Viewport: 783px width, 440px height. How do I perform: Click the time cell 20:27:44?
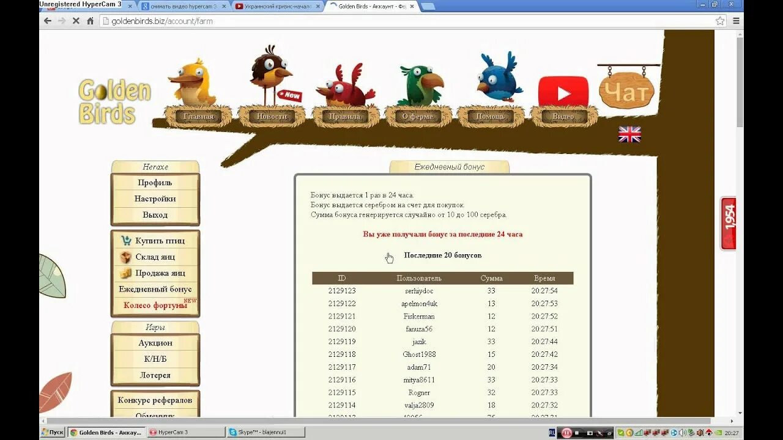coord(544,342)
